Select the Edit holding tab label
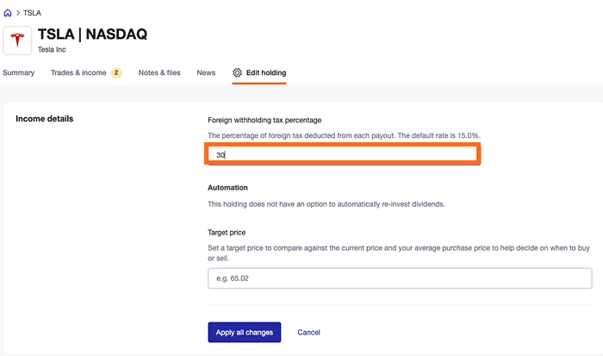 pyautogui.click(x=266, y=73)
